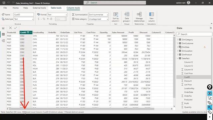This screenshot has width=213, height=120.
Task: Switch to Report view icon
Action: pyautogui.click(x=3, y=28)
